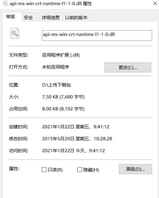Click the file type value 应用程序扩展 (.dll)

[x=61, y=55]
